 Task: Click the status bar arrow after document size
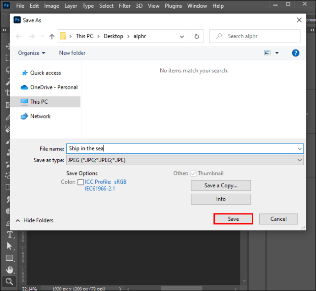pos(120,289)
